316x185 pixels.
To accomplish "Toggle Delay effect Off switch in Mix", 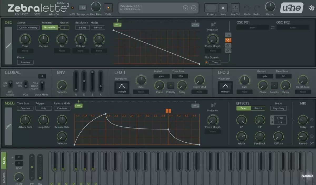I will tap(312, 120).
